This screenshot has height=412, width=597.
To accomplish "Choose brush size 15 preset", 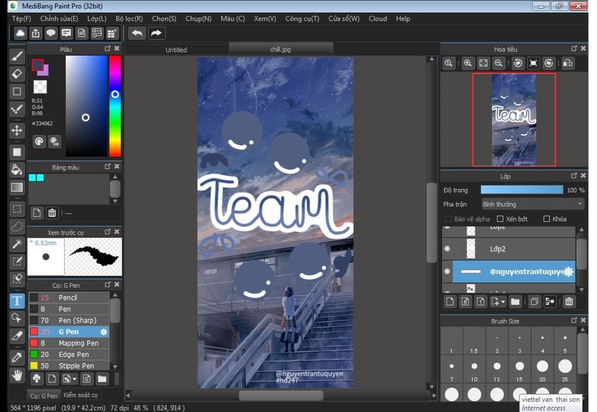I will tap(519, 369).
